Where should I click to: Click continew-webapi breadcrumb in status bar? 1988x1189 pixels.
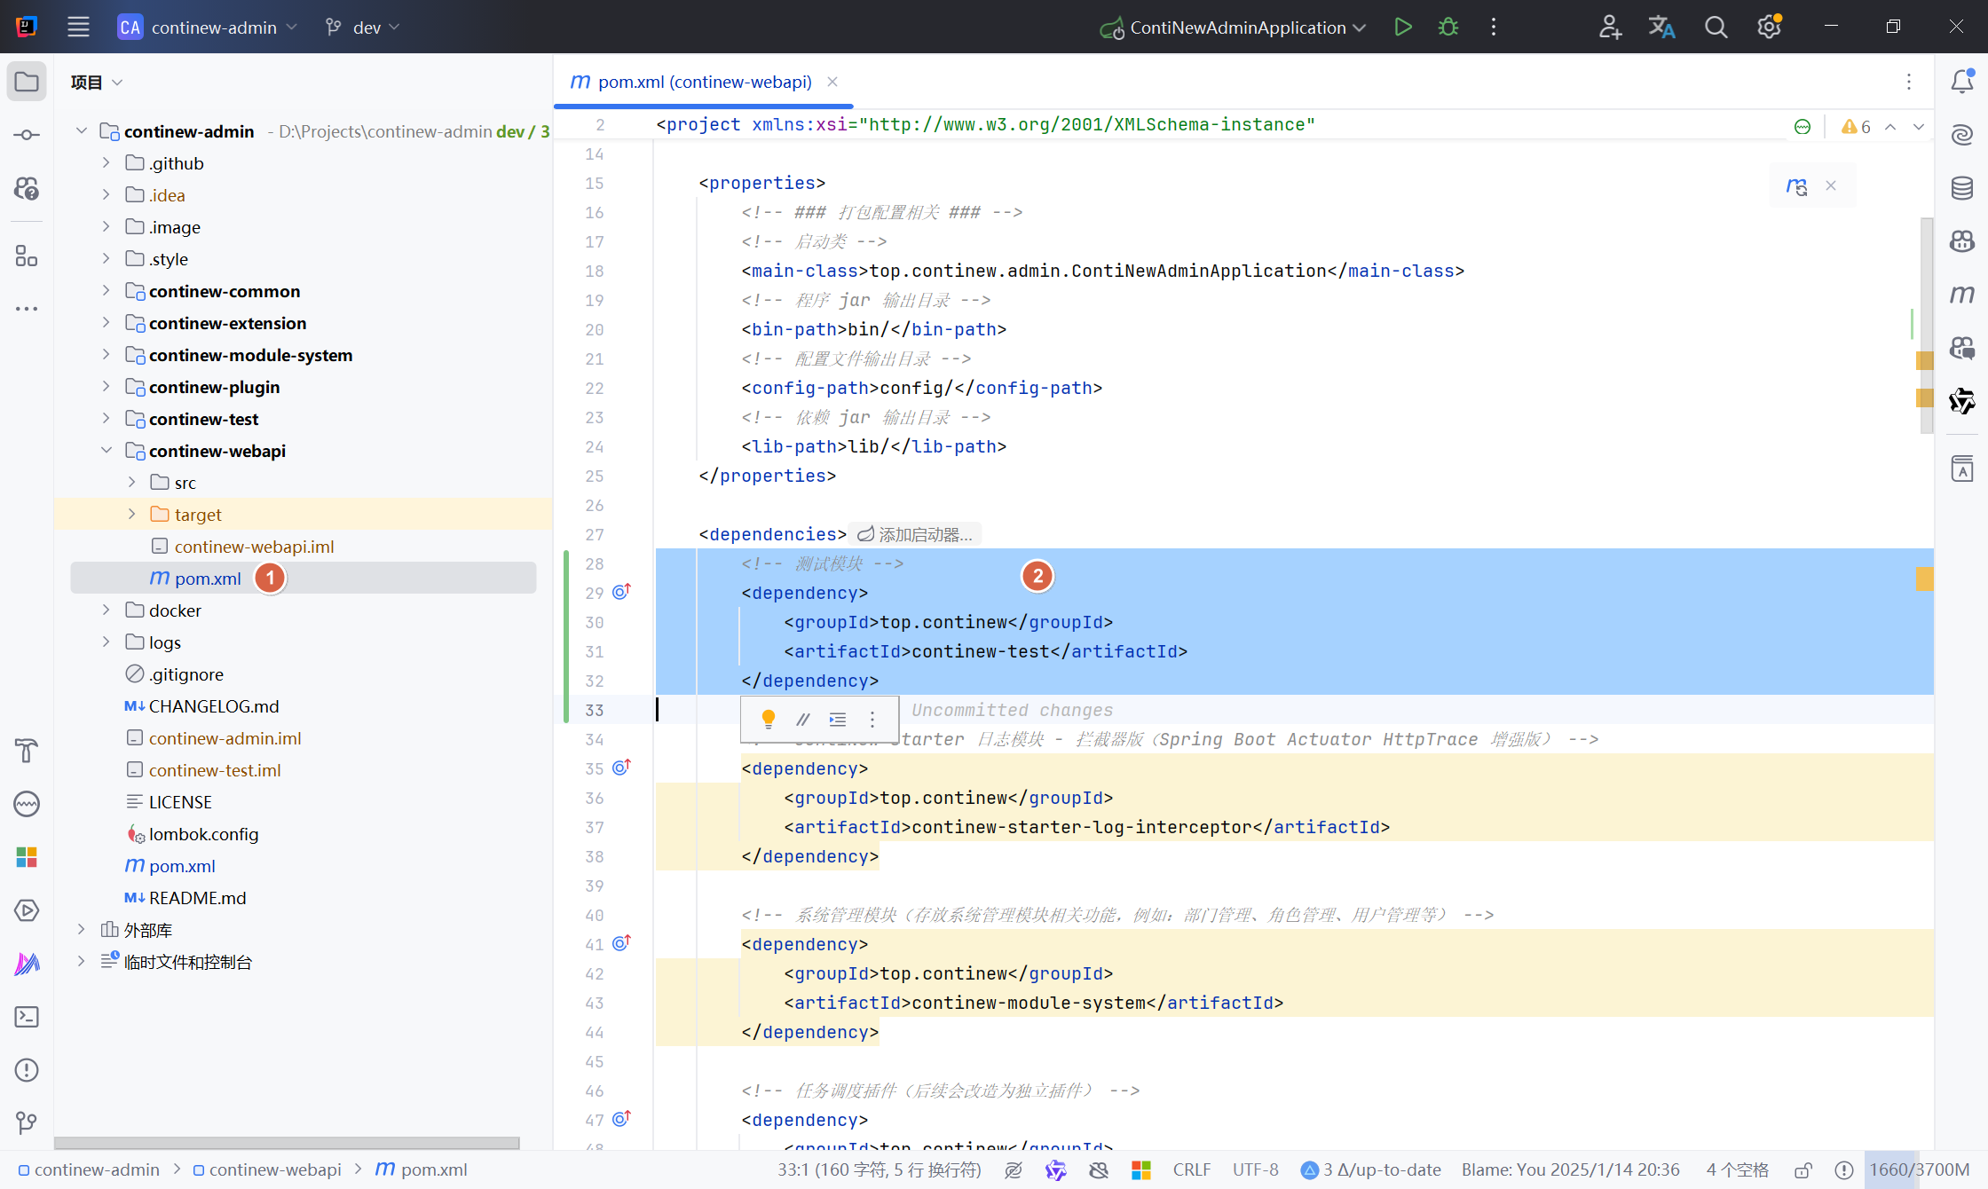[x=267, y=1170]
